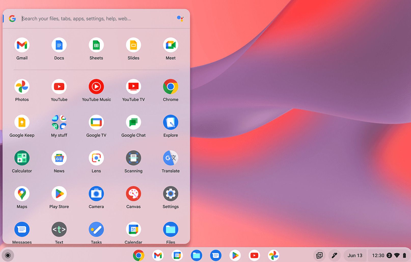Screen dimensions: 411x262
Task: Click the Wi-Fi status icon
Action: pyautogui.click(x=397, y=255)
